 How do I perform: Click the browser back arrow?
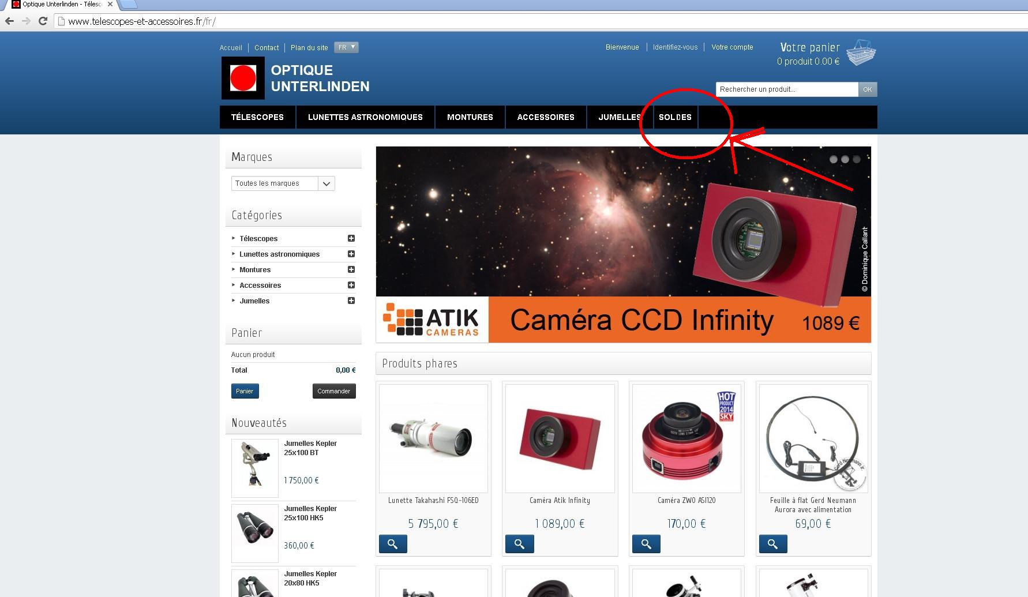[9, 21]
